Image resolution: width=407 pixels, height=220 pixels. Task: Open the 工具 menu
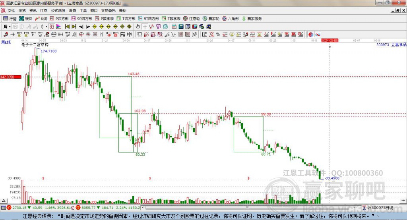[x=83, y=11]
